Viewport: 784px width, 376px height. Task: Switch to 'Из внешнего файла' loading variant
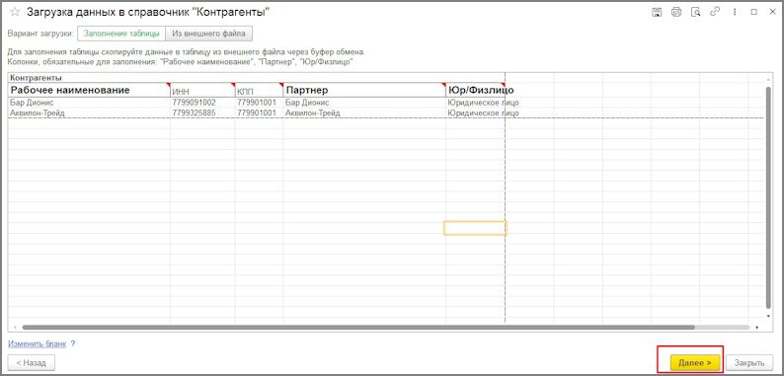208,34
